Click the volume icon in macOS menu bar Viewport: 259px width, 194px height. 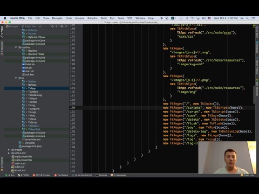click(x=203, y=18)
